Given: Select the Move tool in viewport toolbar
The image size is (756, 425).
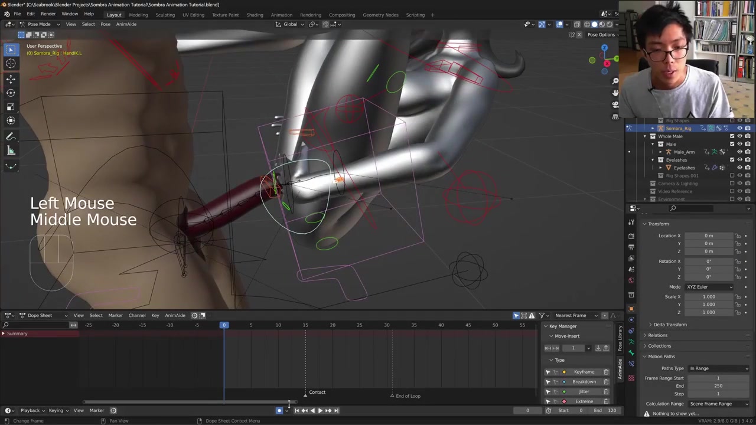Looking at the screenshot, I should tap(11, 79).
